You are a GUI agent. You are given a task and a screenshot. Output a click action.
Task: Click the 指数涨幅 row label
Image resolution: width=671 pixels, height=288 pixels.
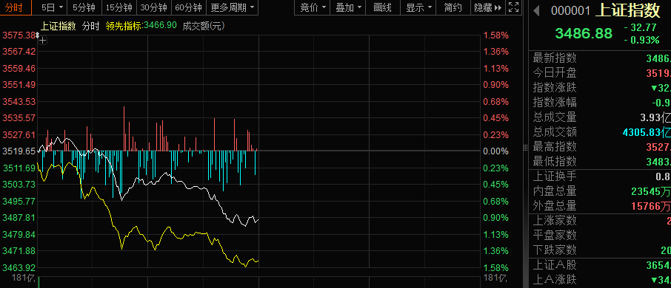pyautogui.click(x=555, y=103)
